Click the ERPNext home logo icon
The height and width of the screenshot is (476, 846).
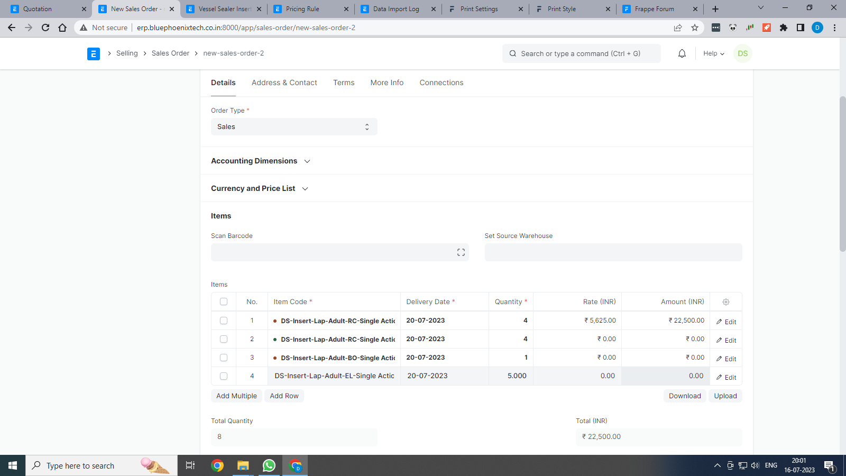94,53
